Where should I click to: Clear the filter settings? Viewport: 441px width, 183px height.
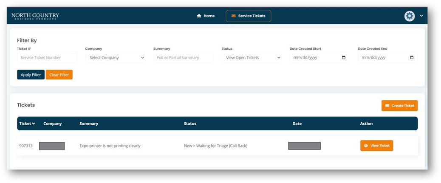coord(59,75)
